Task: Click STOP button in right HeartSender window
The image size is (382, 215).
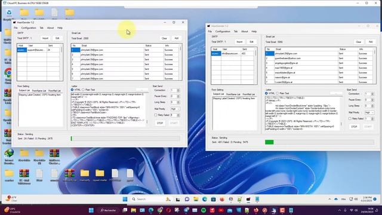Action: point(354,127)
